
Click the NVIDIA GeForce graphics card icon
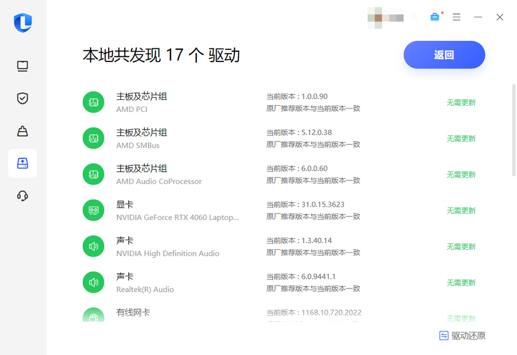click(94, 210)
